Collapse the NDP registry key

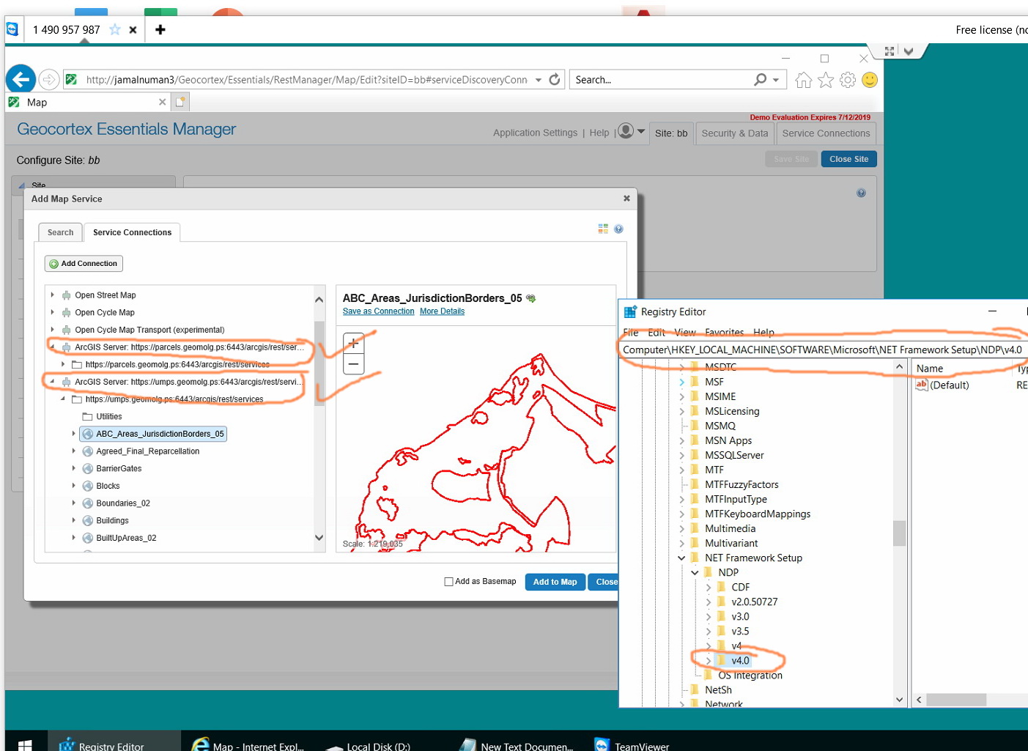[695, 573]
